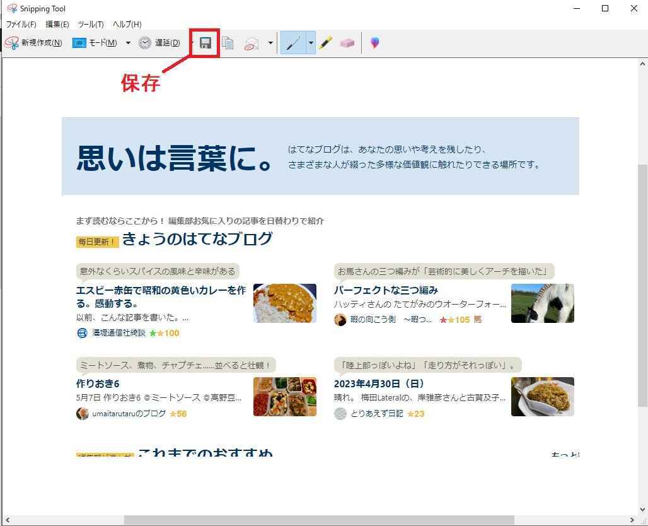Expand the Send Snip dropdown arrow
648x526 pixels.
tap(270, 43)
